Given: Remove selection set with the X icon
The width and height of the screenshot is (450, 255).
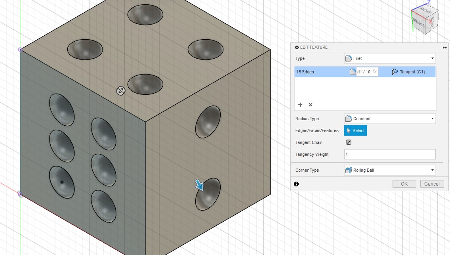Looking at the screenshot, I should pos(311,105).
